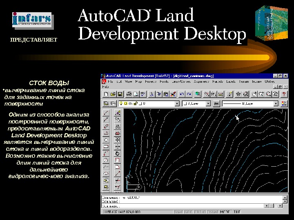Click the New drawing icon
The width and height of the screenshot is (294, 220).
(x=106, y=94)
